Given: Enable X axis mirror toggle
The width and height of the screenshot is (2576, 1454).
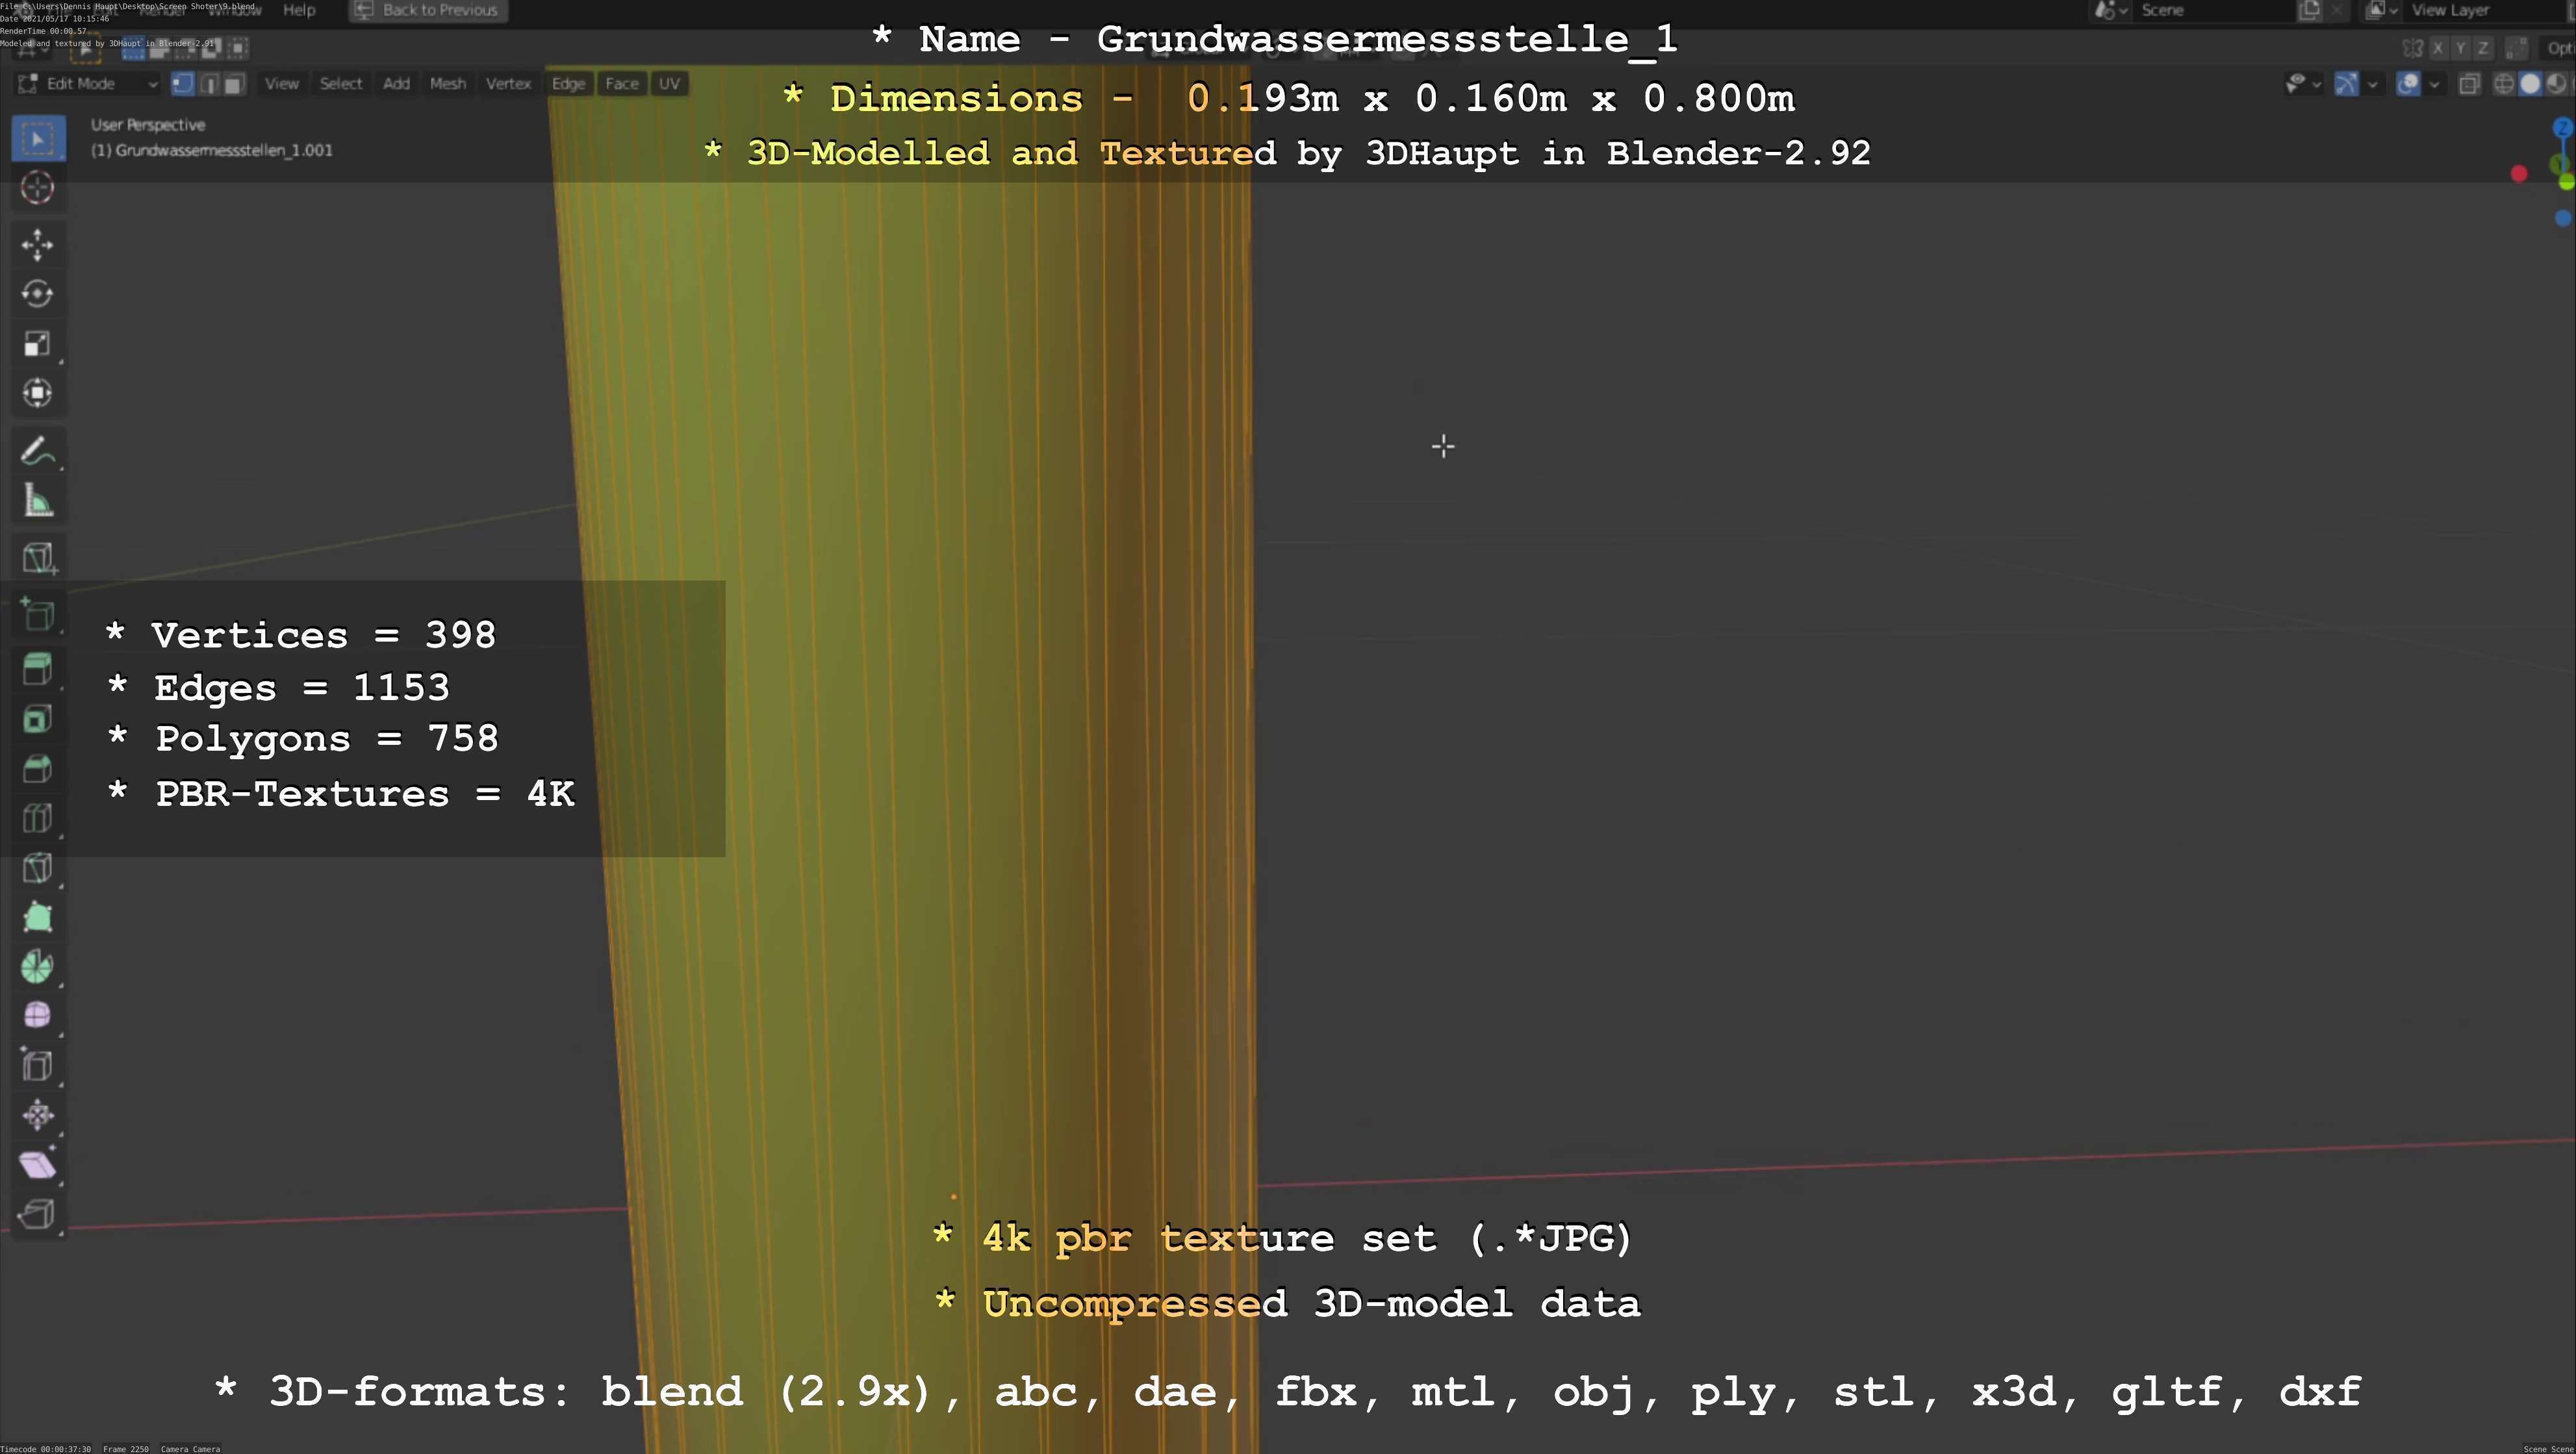Looking at the screenshot, I should point(2438,48).
